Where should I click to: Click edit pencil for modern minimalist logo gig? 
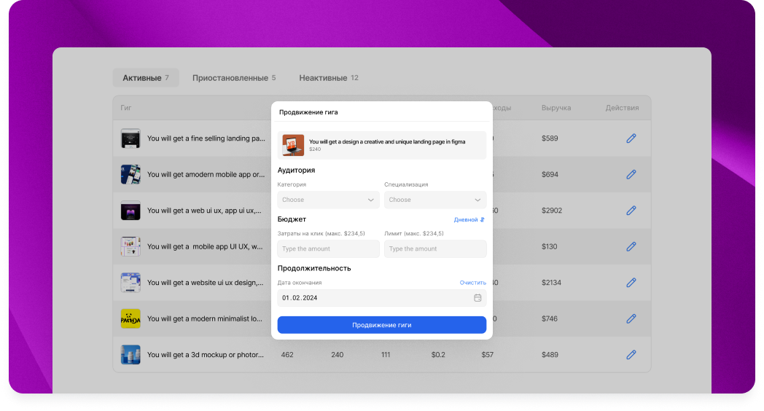[631, 318]
